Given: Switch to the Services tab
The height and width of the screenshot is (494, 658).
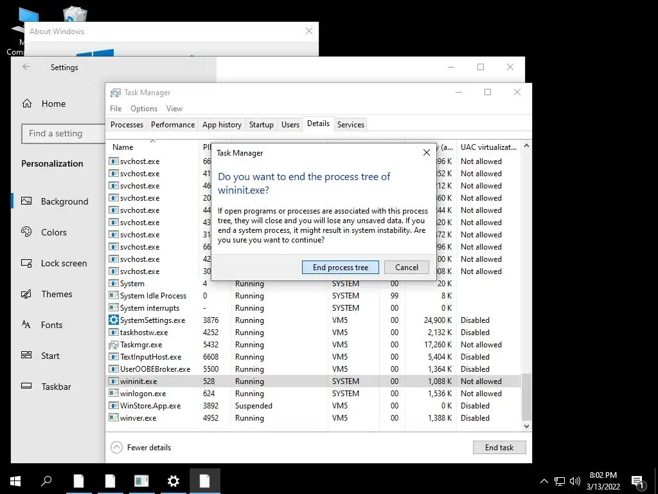Looking at the screenshot, I should click(x=351, y=125).
